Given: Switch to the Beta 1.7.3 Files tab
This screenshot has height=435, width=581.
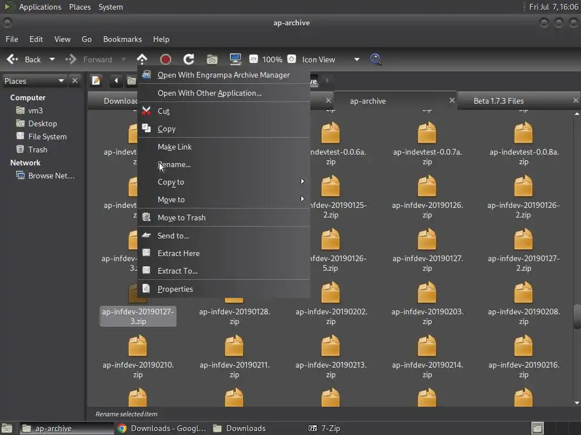Looking at the screenshot, I should coord(498,101).
